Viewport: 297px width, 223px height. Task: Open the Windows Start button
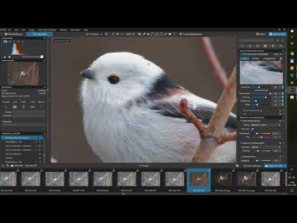[292, 31]
